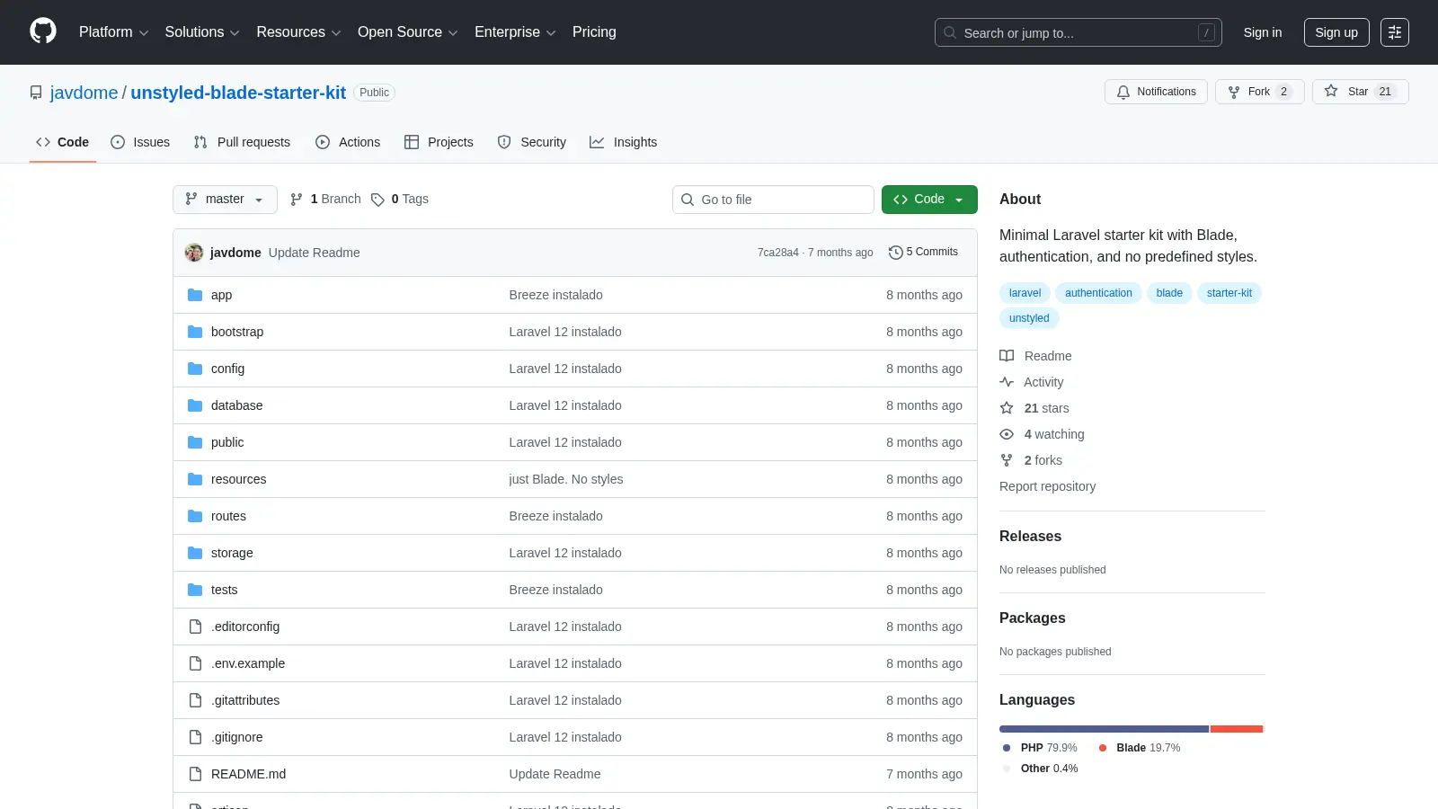Open the unstyled-blade-starter-kit repository link
Image resolution: width=1438 pixels, height=809 pixels.
pyautogui.click(x=238, y=93)
